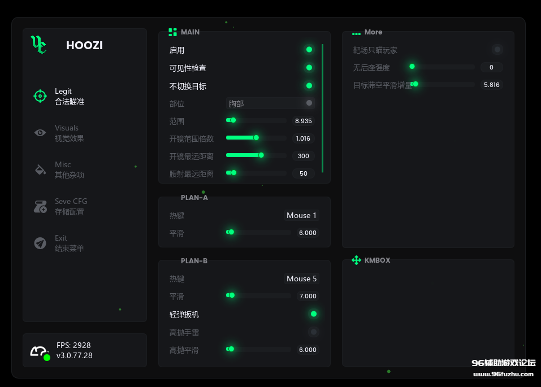Viewport: 541px width, 387px height.
Task: Click the KMBOX four-arrow icon
Action: point(356,260)
